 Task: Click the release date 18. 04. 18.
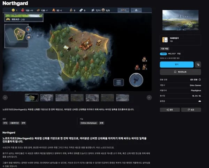(x=196, y=96)
